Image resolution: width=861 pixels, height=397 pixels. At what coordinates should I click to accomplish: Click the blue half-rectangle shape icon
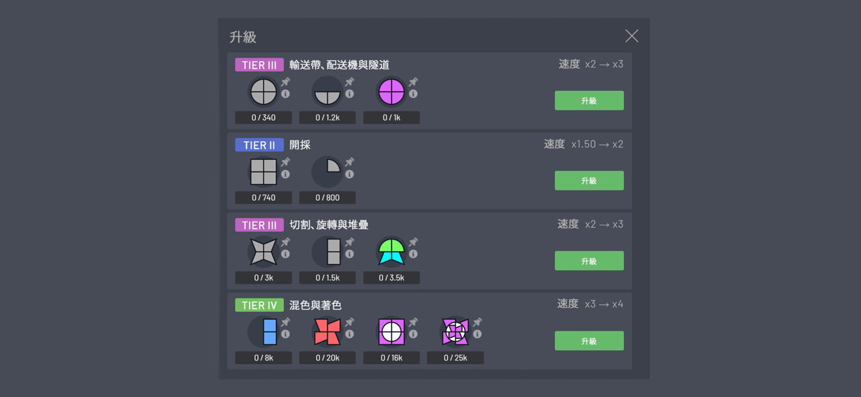264,331
